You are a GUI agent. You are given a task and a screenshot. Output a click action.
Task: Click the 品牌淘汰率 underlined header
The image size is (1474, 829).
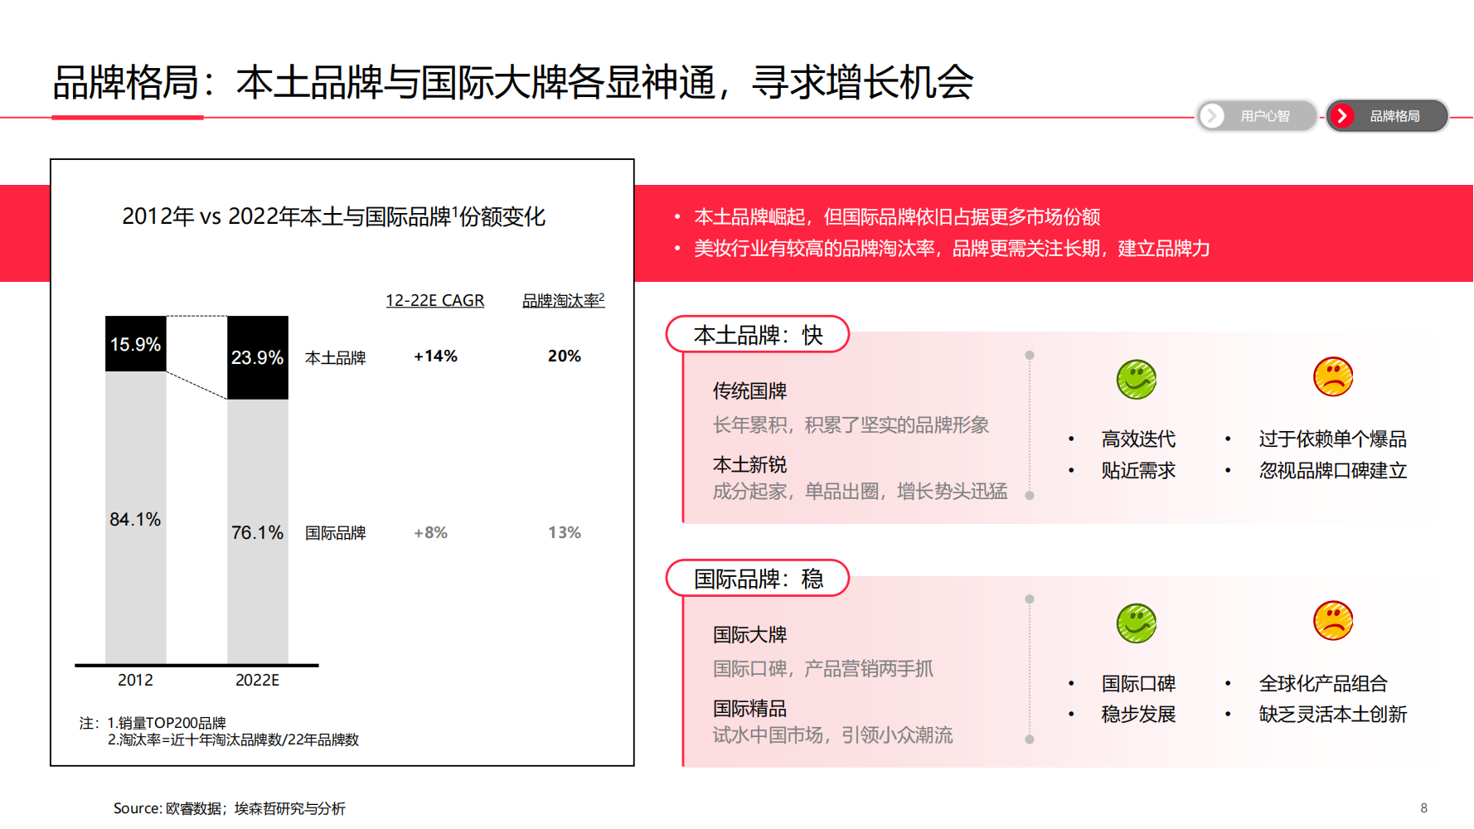coord(563,301)
